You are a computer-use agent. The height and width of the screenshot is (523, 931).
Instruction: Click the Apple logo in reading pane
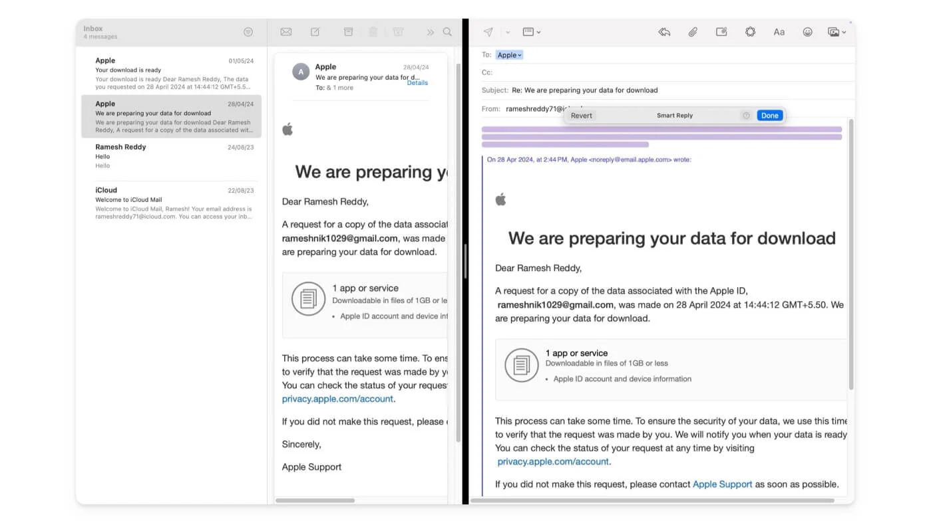click(287, 129)
